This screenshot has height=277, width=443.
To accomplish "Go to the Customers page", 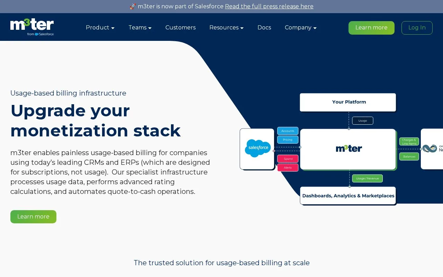I will (181, 28).
